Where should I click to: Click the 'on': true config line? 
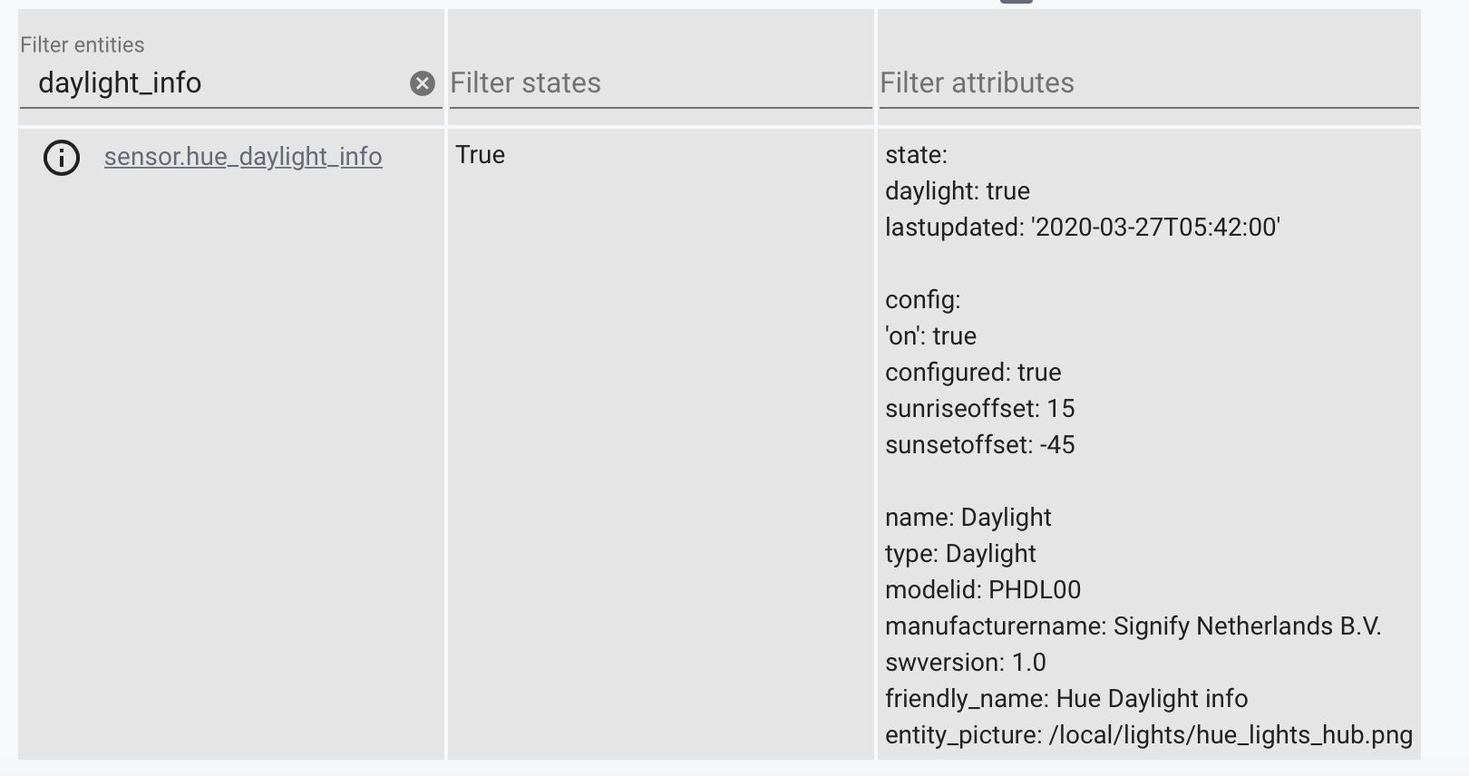point(930,336)
